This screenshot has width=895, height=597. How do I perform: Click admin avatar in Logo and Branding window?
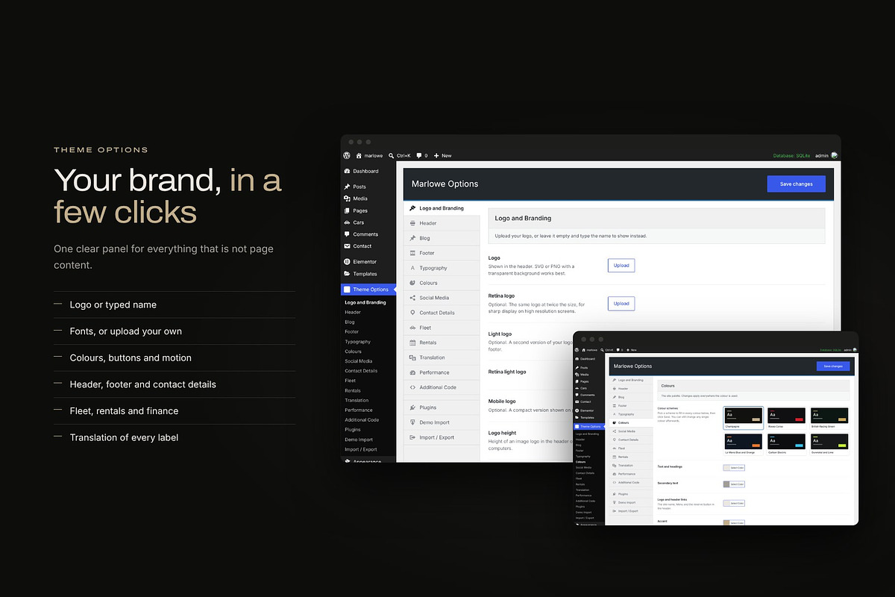click(835, 155)
